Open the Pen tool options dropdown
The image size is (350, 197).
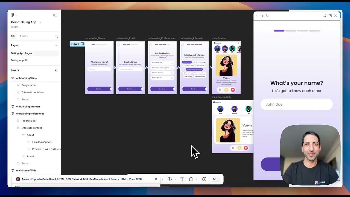point(175,179)
